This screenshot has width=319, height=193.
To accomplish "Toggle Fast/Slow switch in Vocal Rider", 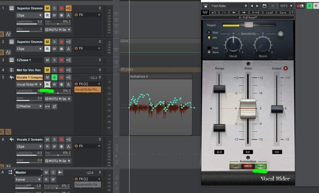I will (209, 50).
